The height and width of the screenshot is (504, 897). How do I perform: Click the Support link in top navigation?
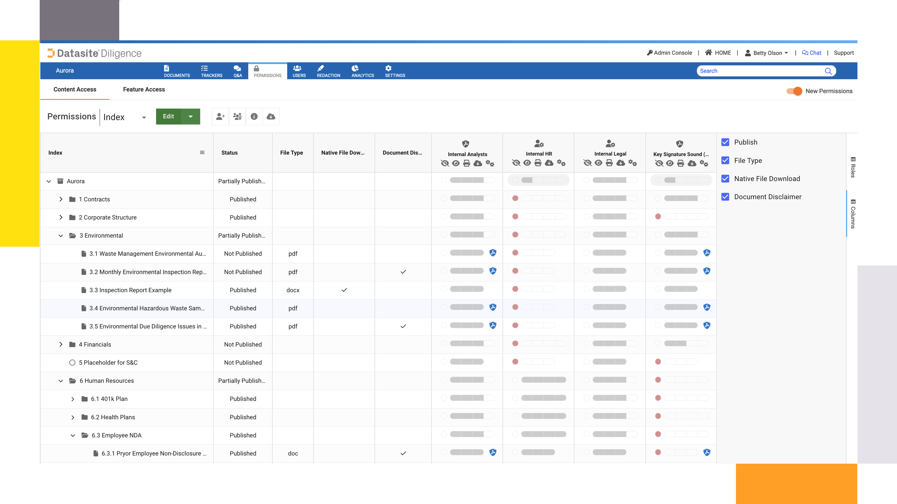point(843,53)
